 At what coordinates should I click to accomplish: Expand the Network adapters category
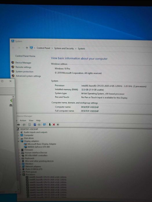20,167
